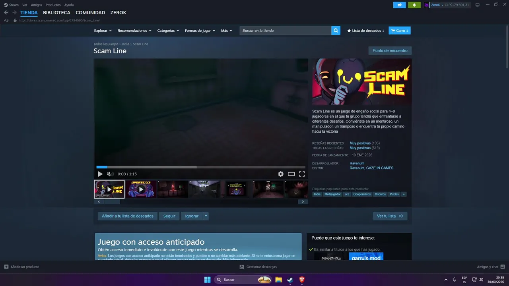
Task: Open File Explorer from the taskbar
Action: 279,280
